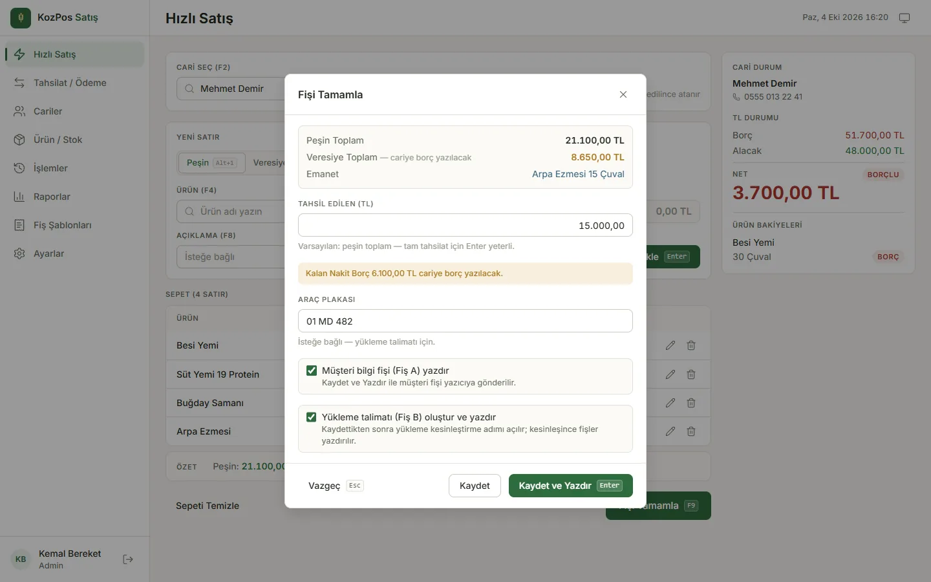The image size is (931, 582).
Task: Click the BORÇLU status badge
Action: click(x=883, y=175)
